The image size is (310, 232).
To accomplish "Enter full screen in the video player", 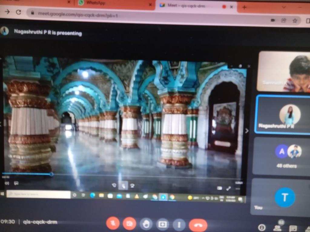I will pyautogui.click(x=229, y=188).
